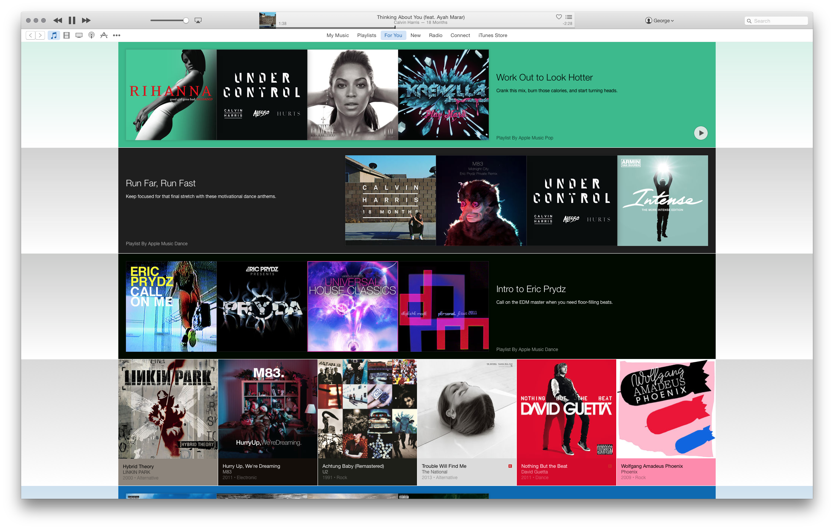Click Depeche Mode Personal Jesus 2011 cover
The width and height of the screenshot is (834, 529).
443,306
